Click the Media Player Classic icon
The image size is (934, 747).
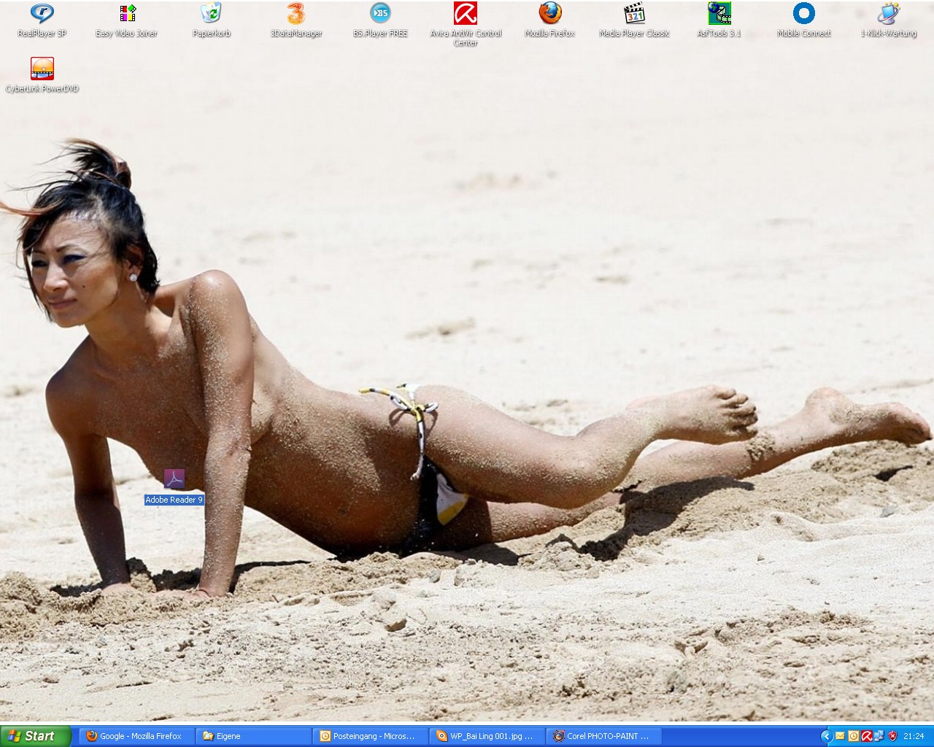(634, 14)
